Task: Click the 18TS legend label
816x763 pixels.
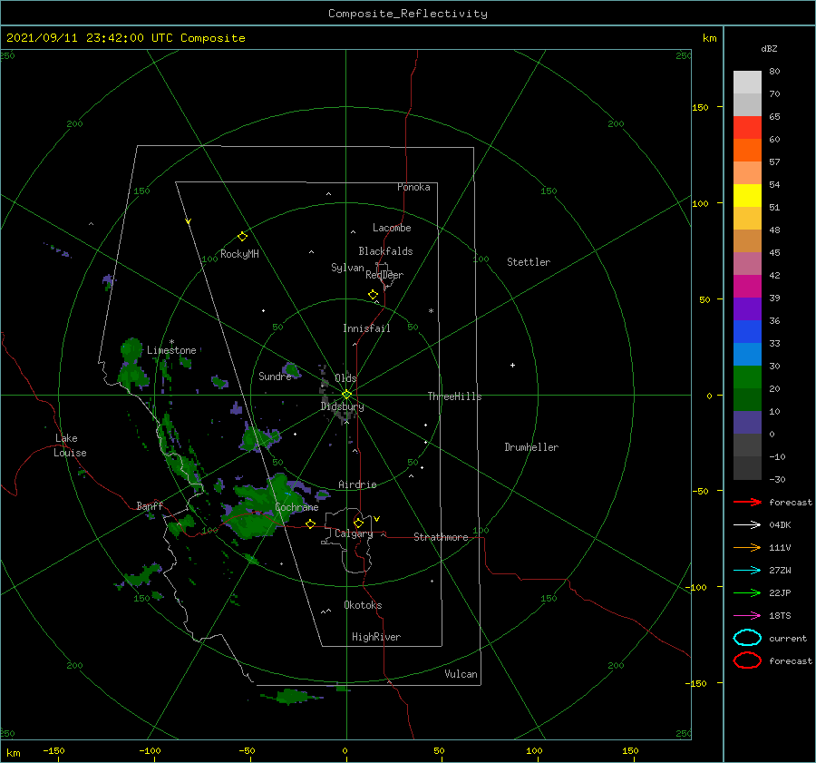Action: pos(780,616)
